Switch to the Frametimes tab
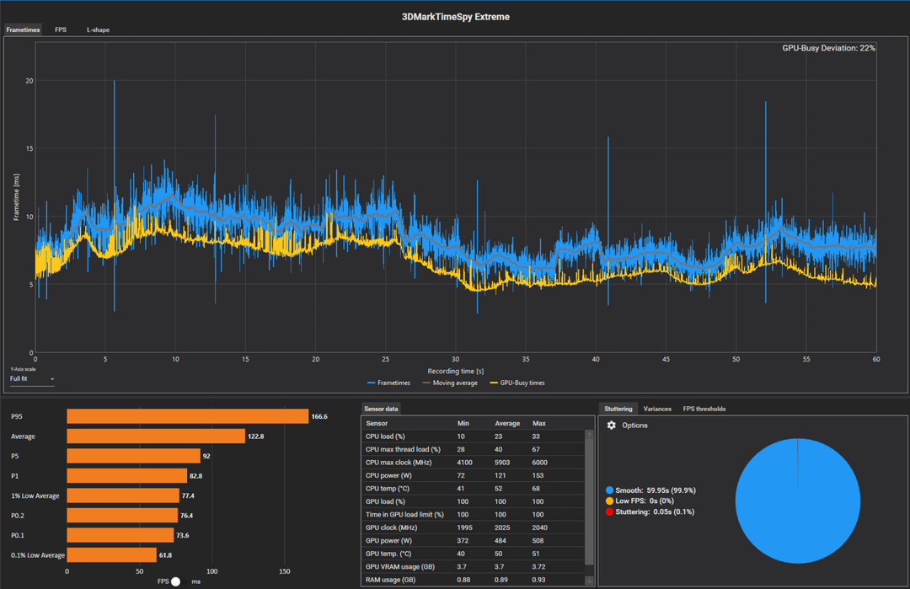 pos(24,29)
